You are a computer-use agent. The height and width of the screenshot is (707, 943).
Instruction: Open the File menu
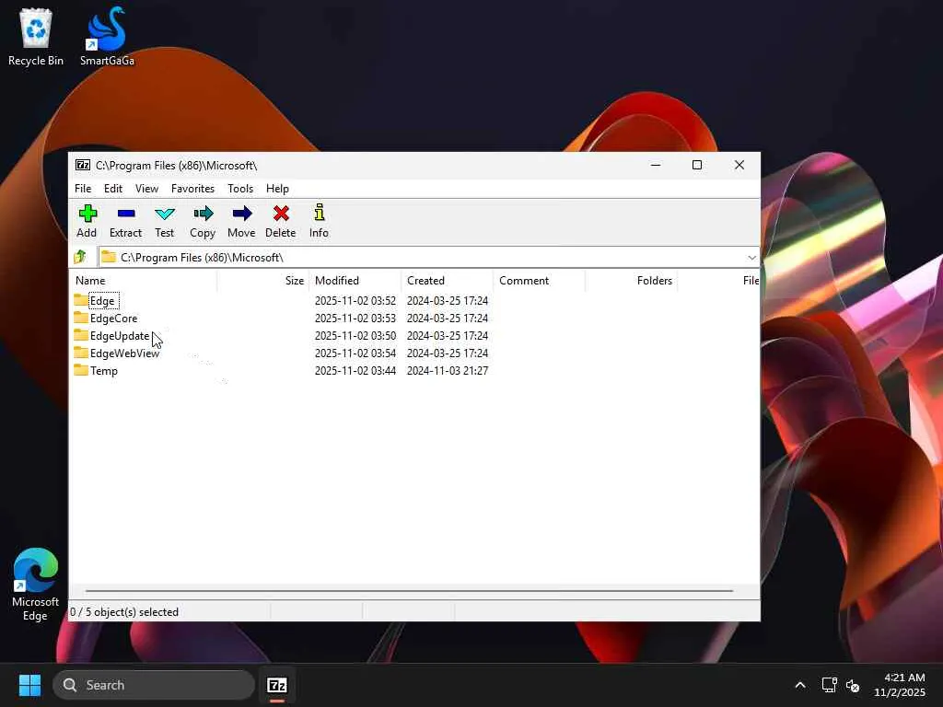pyautogui.click(x=83, y=189)
